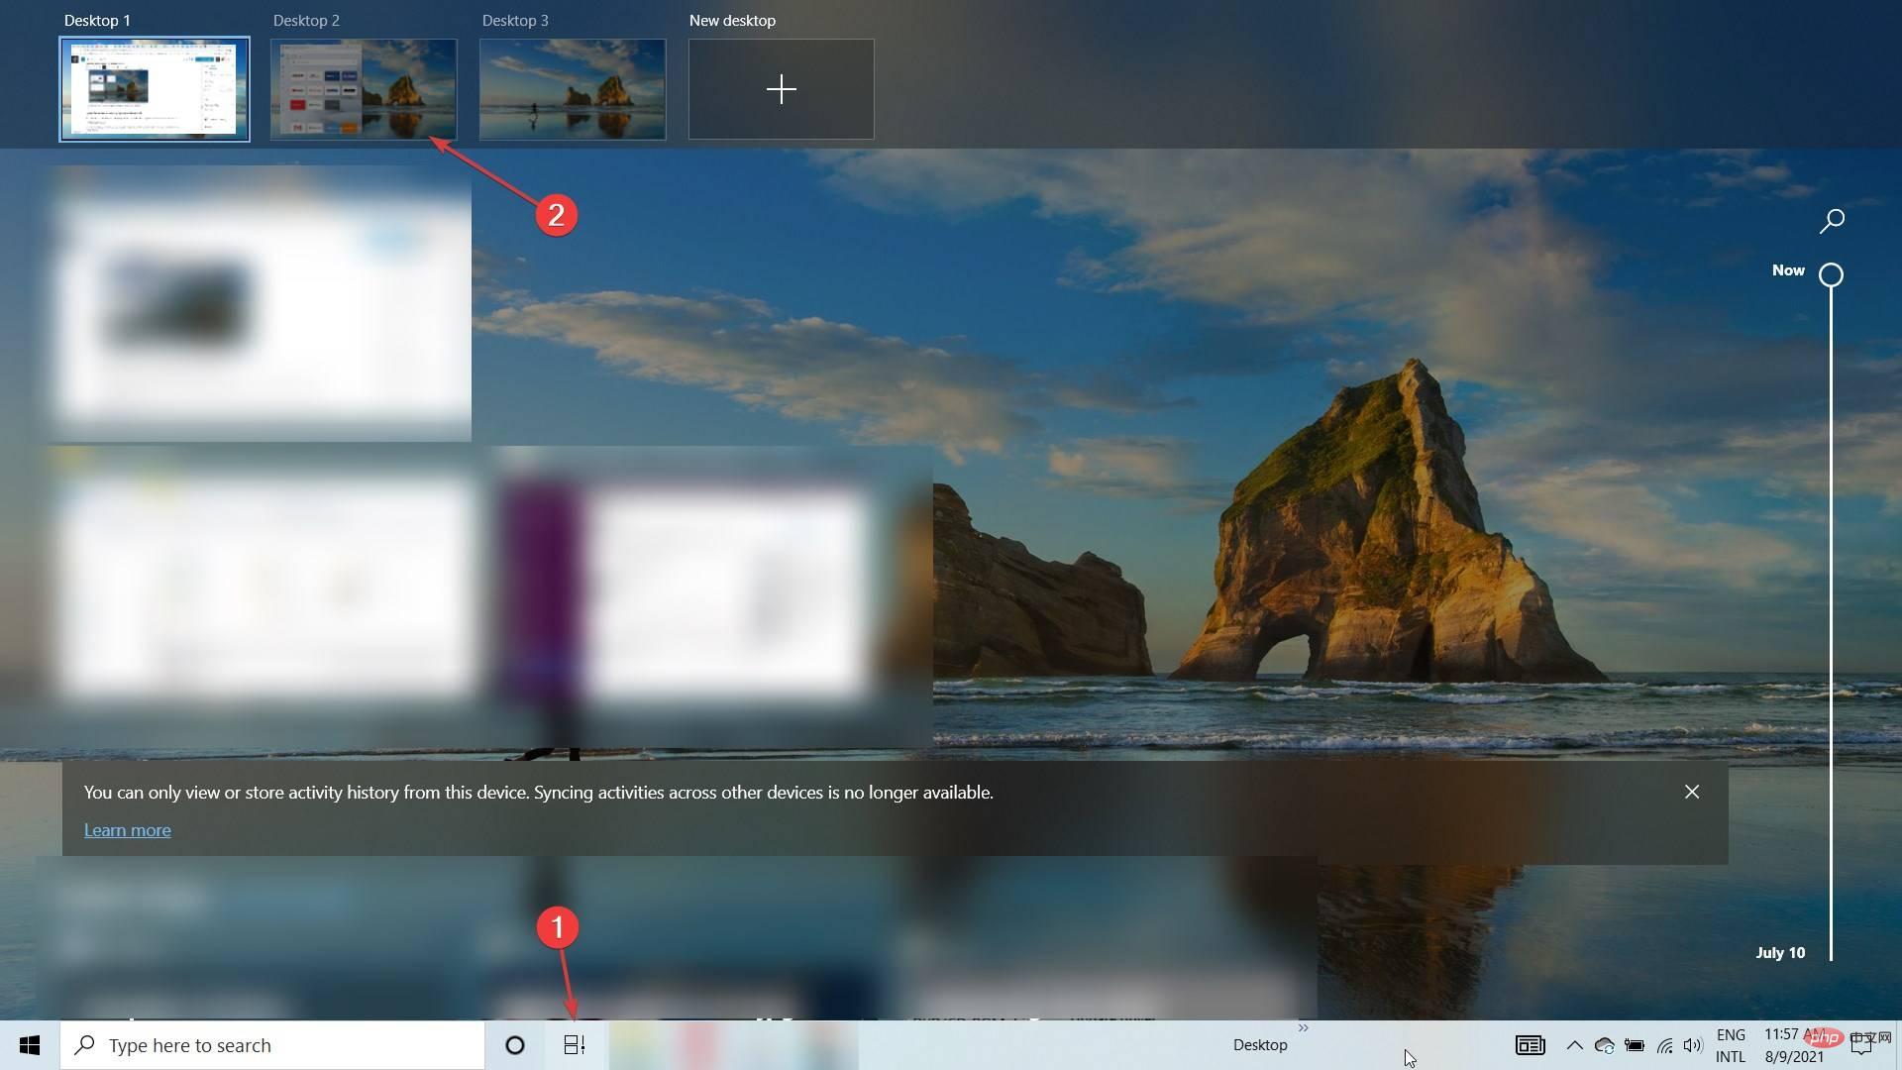
Task: Click the Input Method ENG INTL indicator
Action: click(1733, 1044)
